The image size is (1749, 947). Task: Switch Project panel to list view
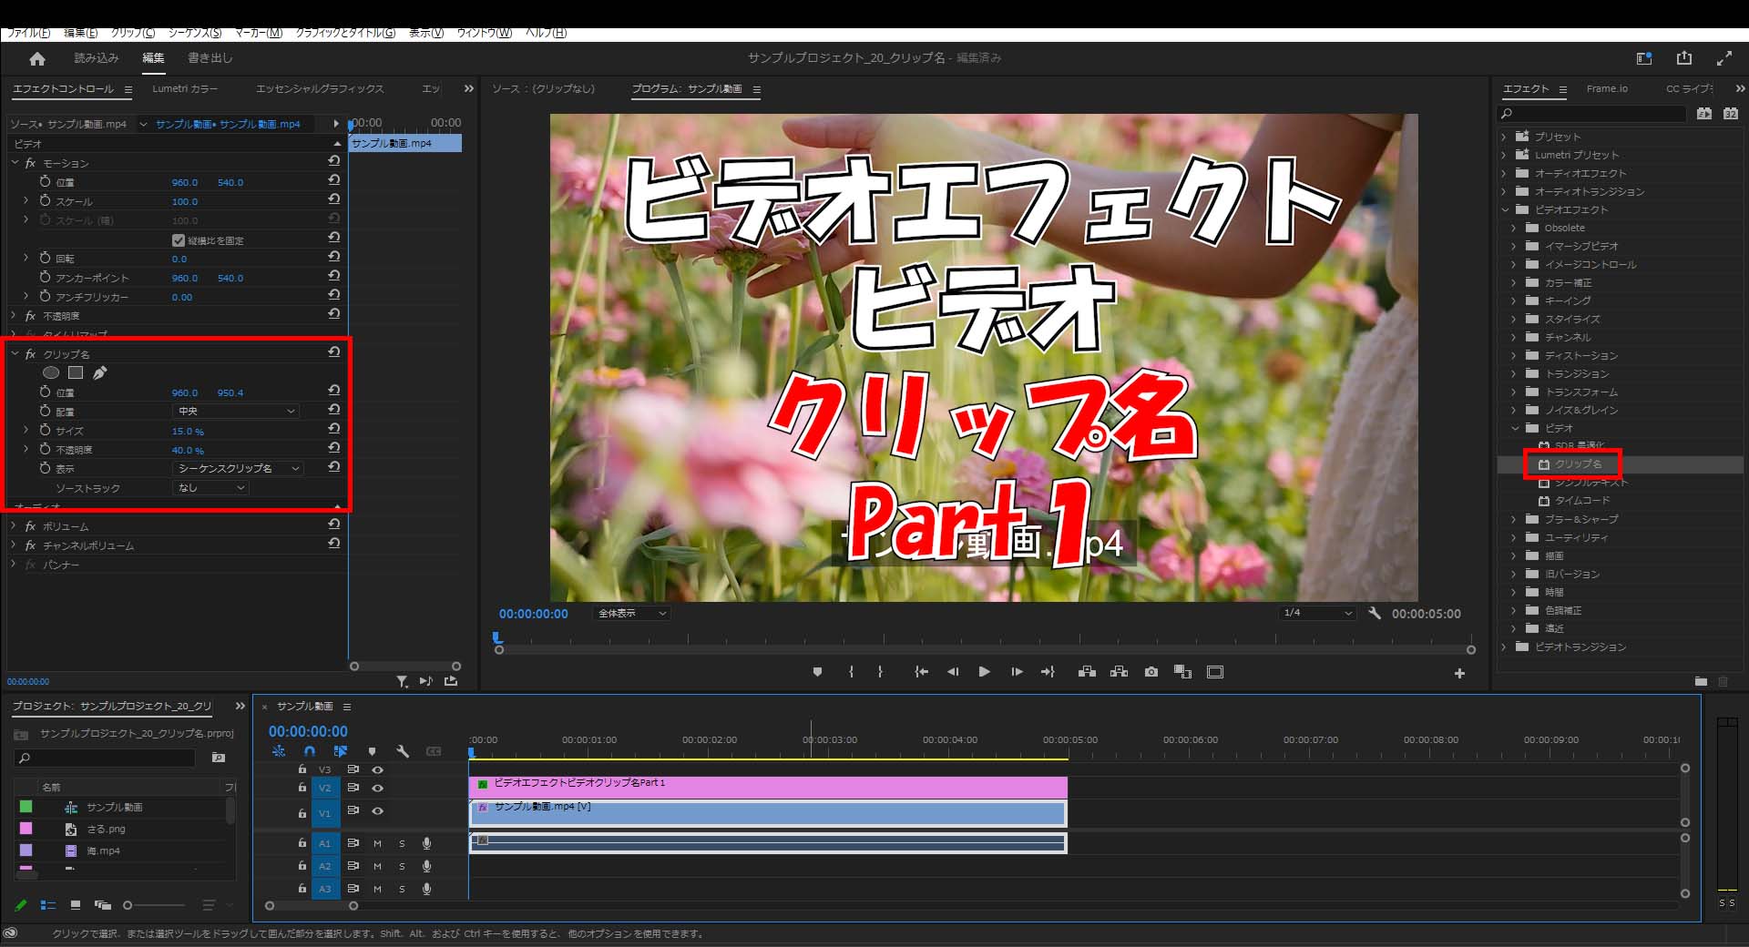point(48,905)
